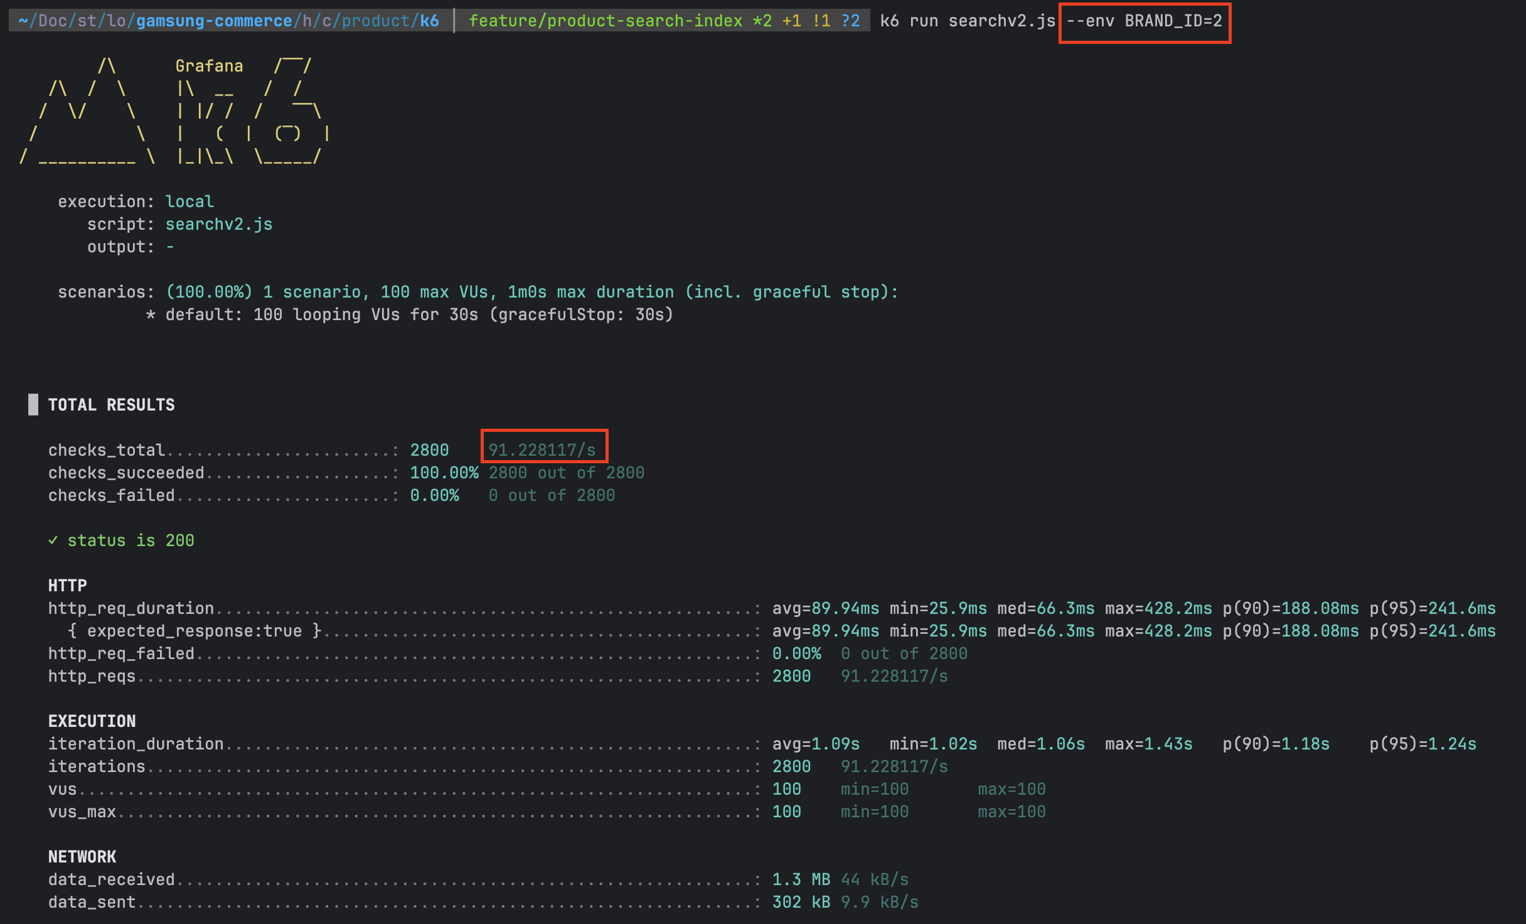Click the EXECUTION section heading
This screenshot has height=924, width=1526.
92,721
